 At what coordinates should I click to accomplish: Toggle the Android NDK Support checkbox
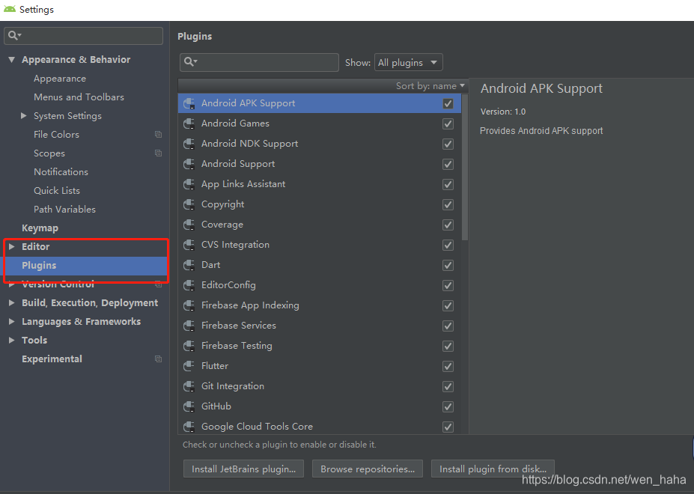click(448, 144)
